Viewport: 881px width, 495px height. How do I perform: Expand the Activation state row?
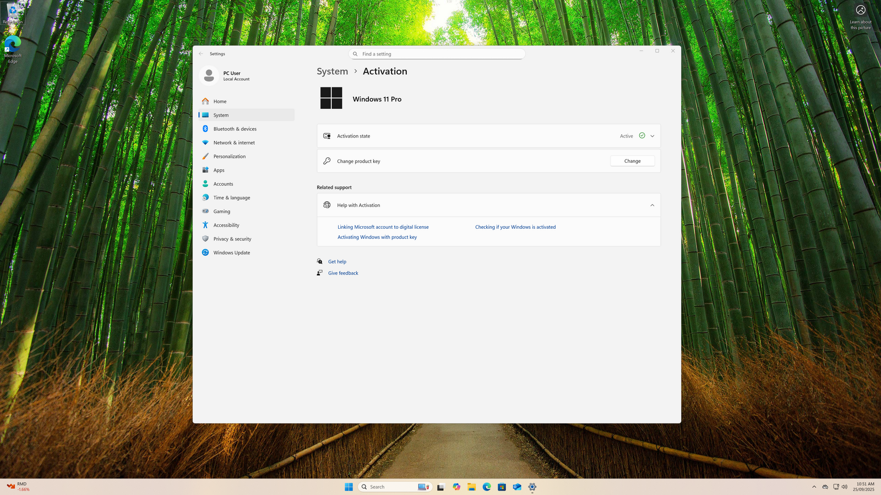pyautogui.click(x=652, y=136)
